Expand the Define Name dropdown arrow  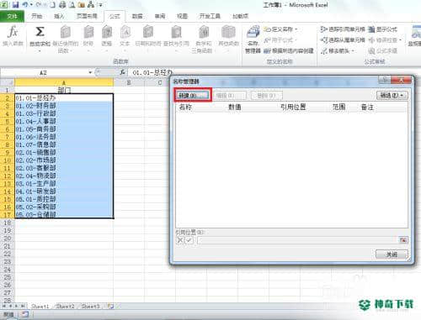click(296, 29)
